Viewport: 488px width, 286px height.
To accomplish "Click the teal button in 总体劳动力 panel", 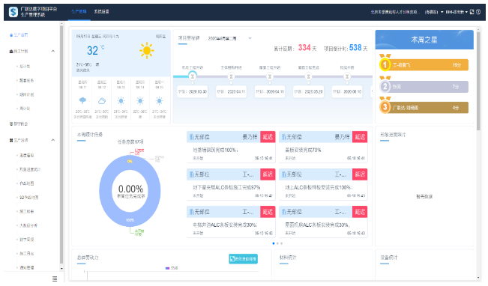I will tap(243, 258).
